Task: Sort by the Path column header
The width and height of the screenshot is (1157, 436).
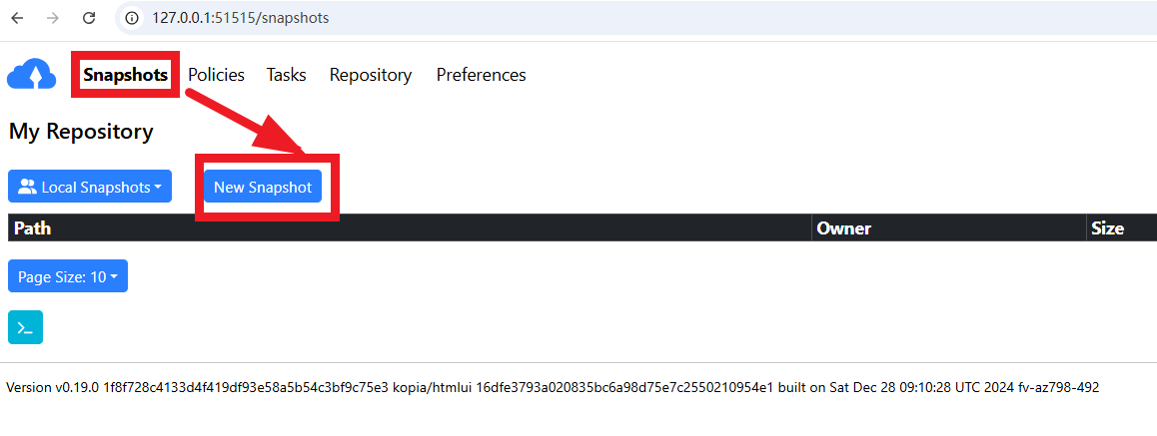Action: 33,228
